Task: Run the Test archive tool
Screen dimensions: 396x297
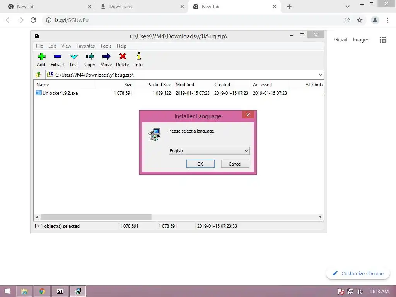Action: [73, 56]
